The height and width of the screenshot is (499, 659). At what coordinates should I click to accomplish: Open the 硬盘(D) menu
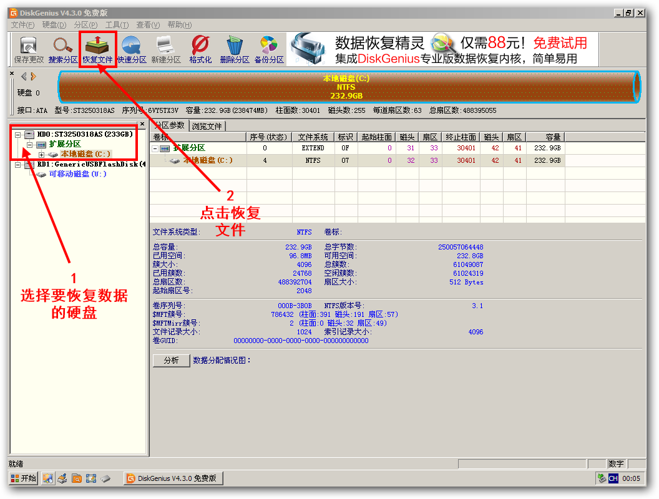(x=54, y=25)
